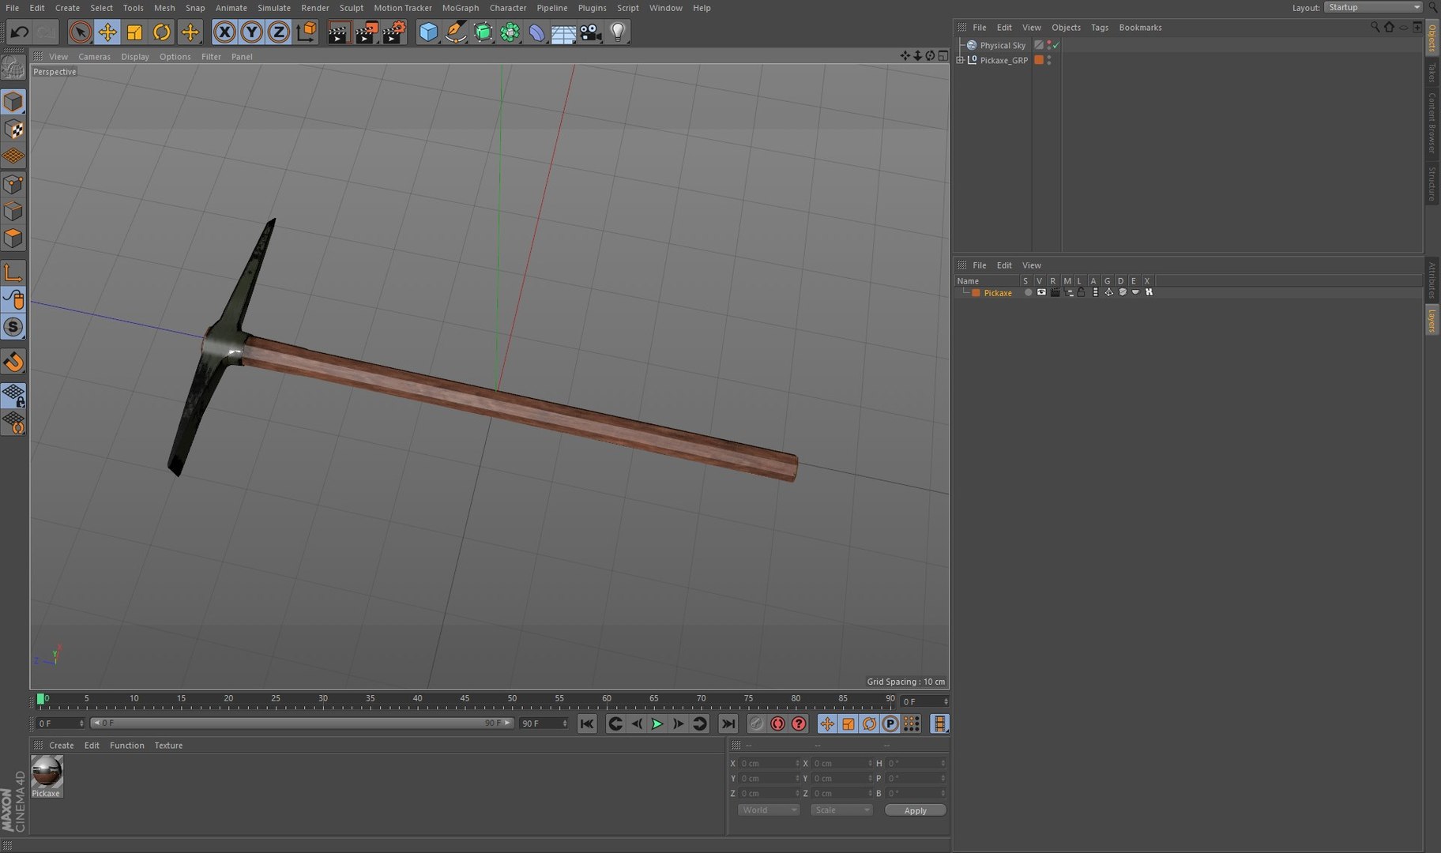Activate the Scale tool in the top toolbar
The image size is (1441, 853).
point(134,32)
